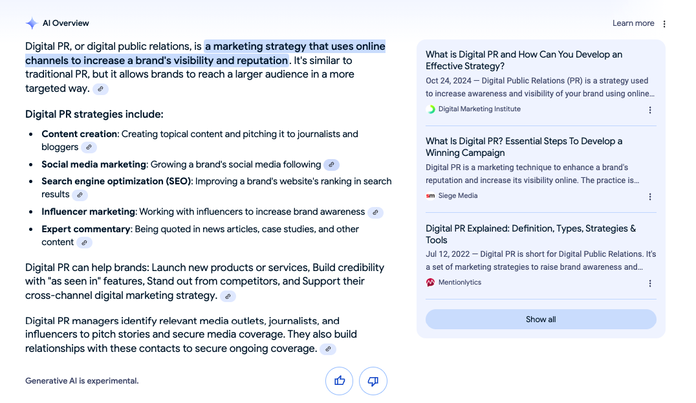The image size is (696, 403).
Task: Open options menu for Mentionlytics result
Action: [650, 283]
